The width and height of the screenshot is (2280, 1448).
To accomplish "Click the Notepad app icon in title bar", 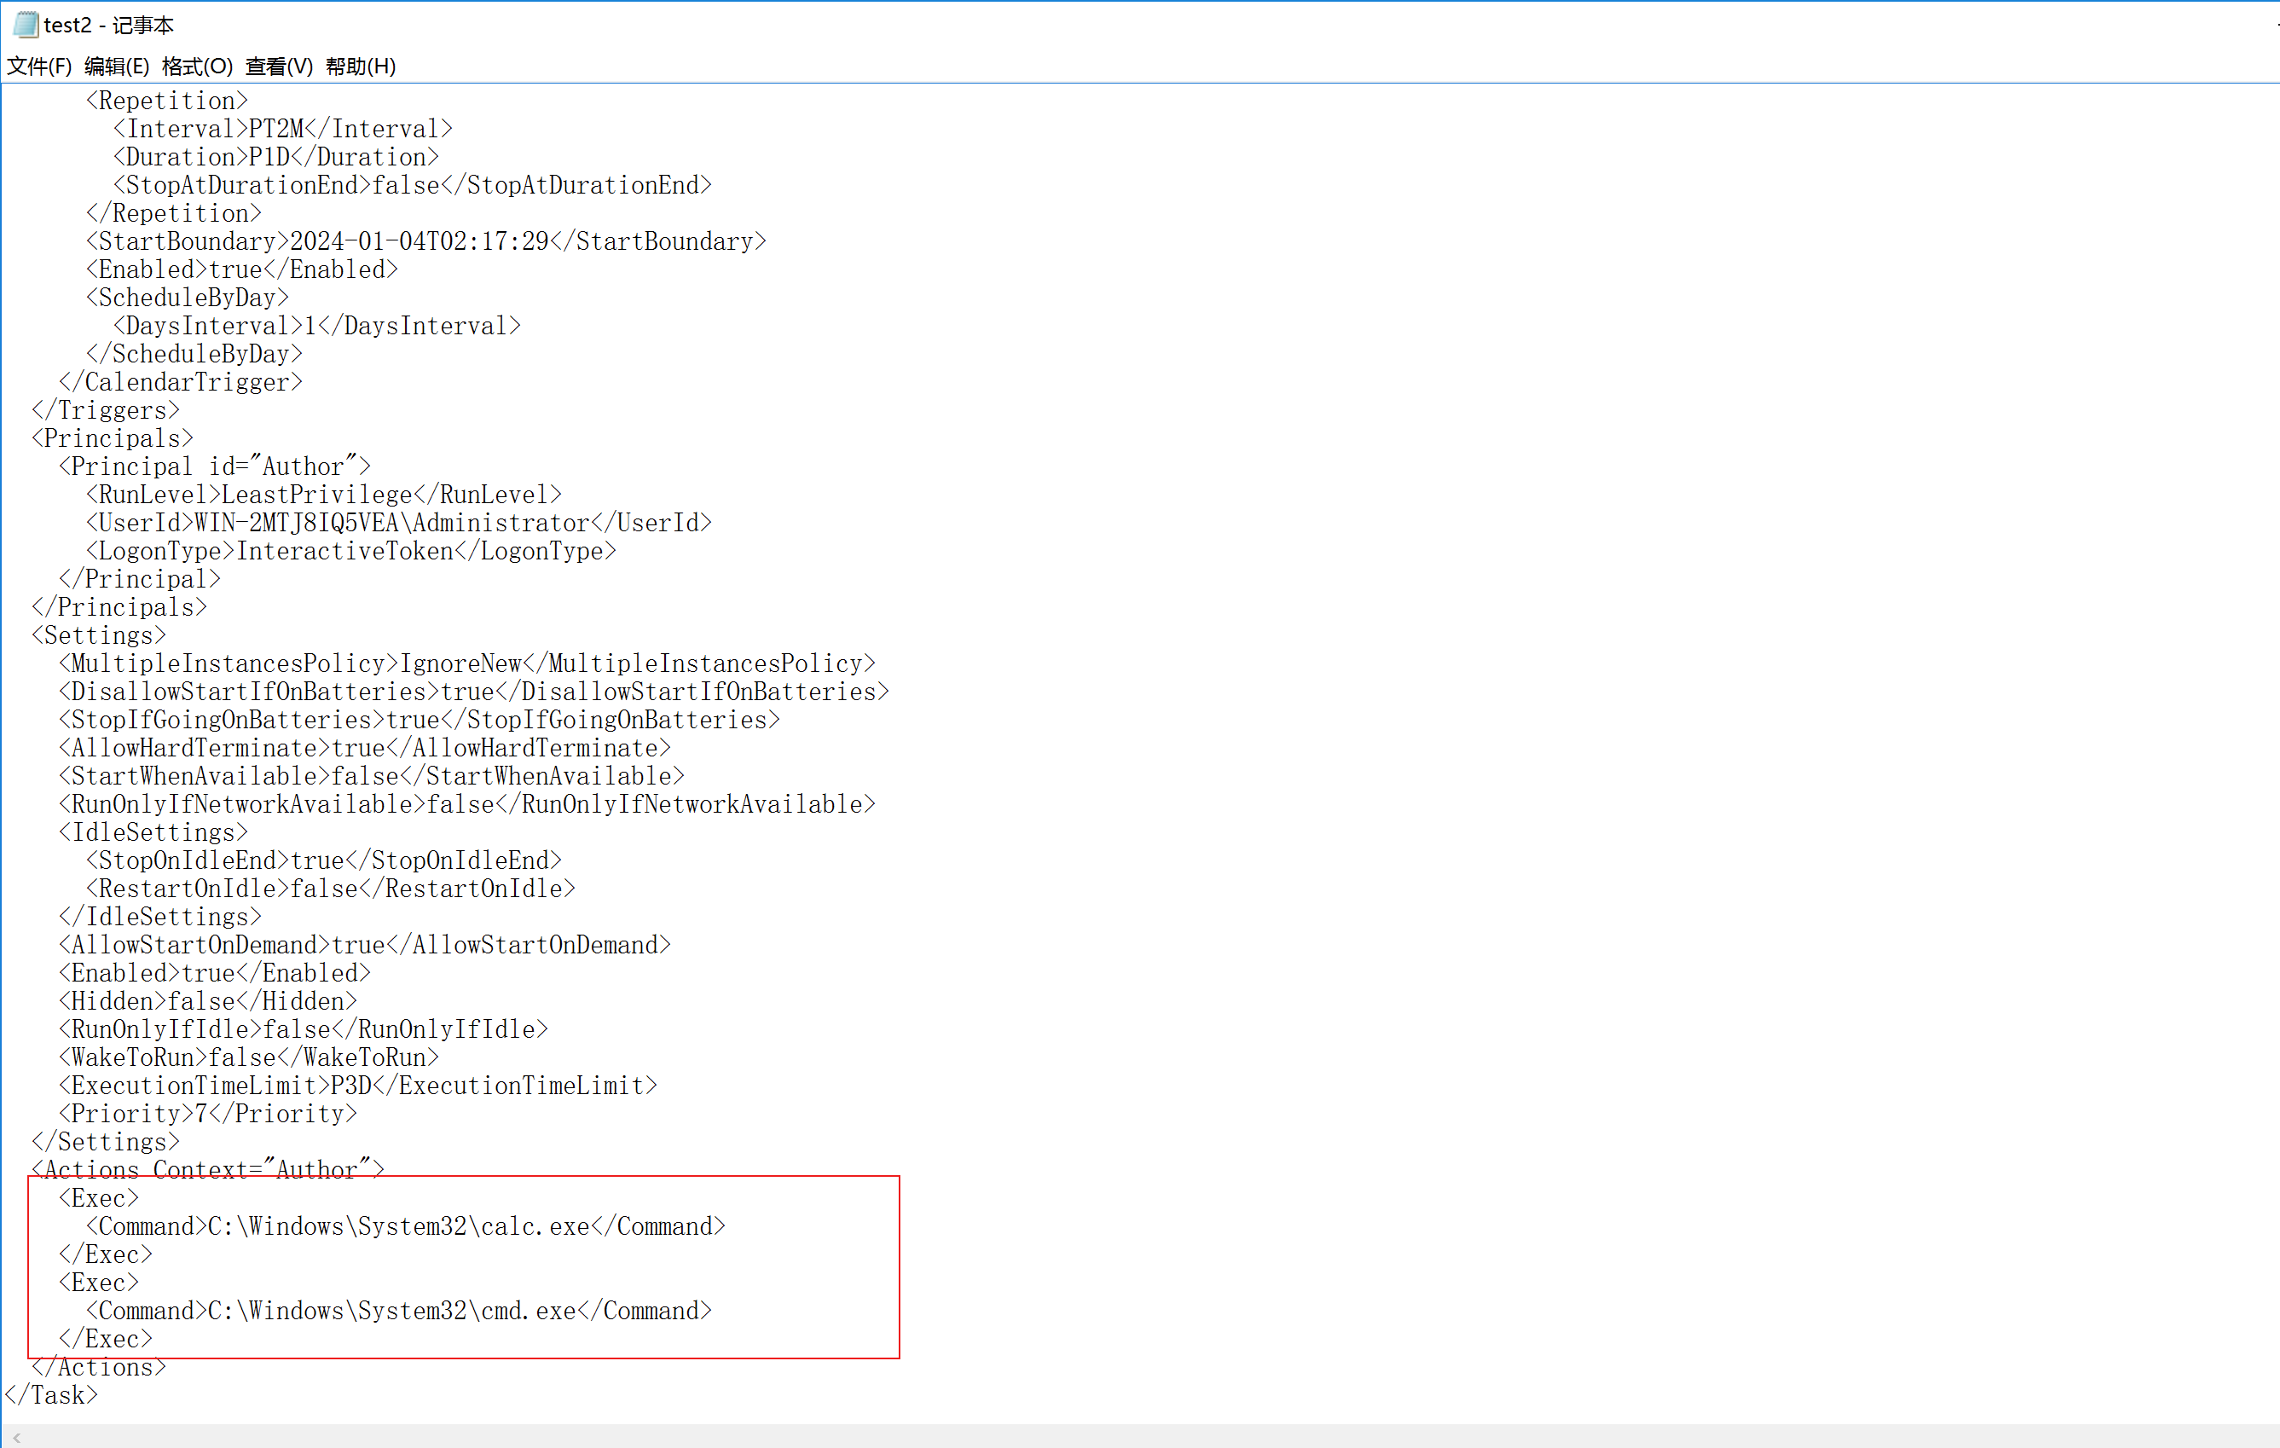I will (26, 24).
